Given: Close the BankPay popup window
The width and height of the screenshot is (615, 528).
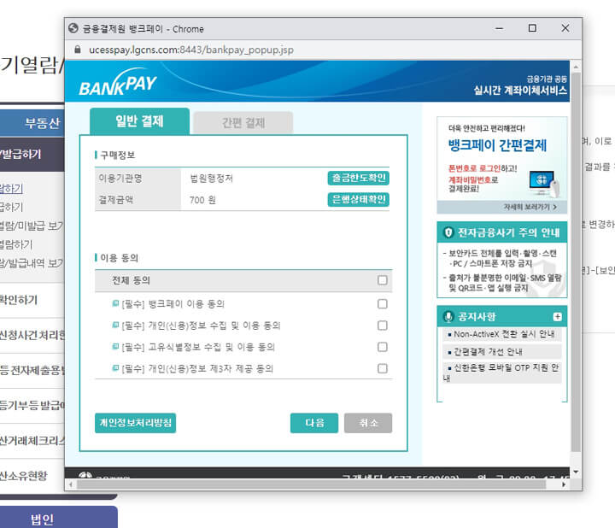Looking at the screenshot, I should click(565, 28).
